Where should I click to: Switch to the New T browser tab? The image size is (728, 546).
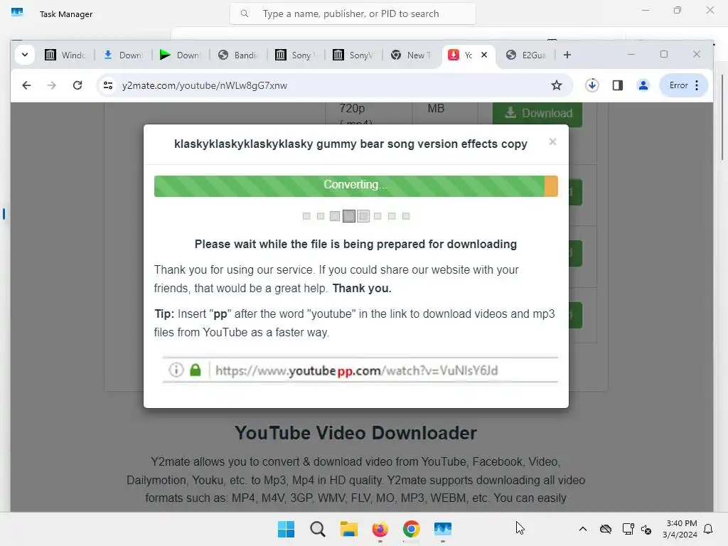coord(410,55)
